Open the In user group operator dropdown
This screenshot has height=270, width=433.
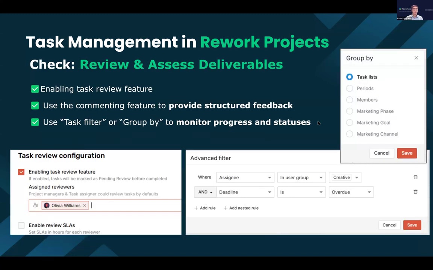tap(301, 177)
